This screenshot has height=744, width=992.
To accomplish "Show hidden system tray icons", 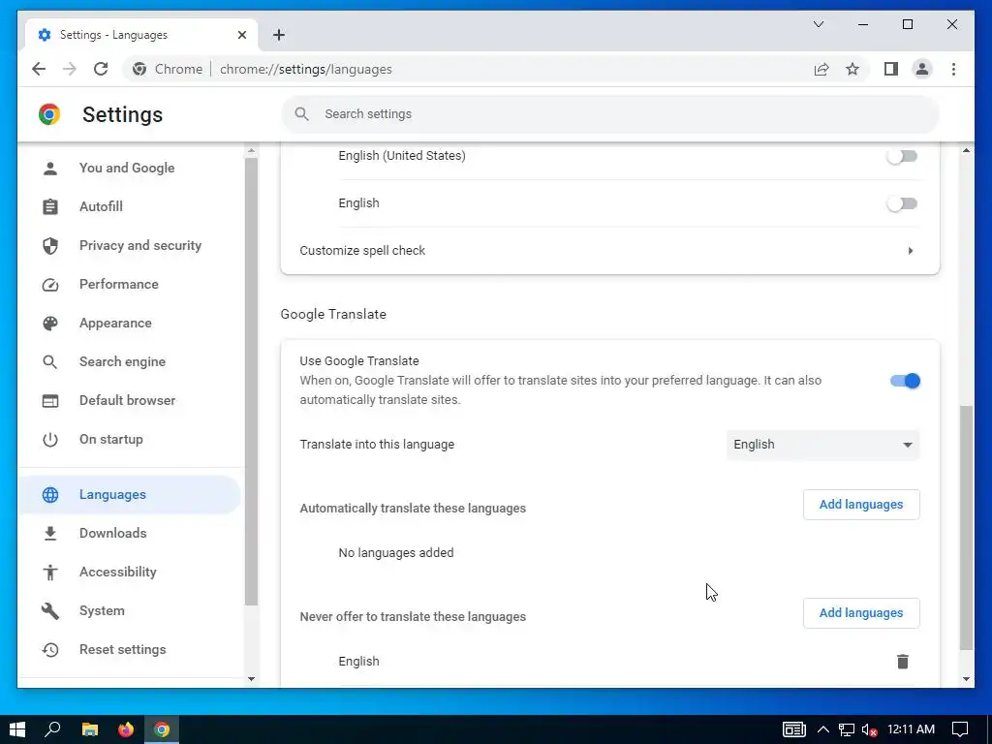I will pyautogui.click(x=823, y=729).
